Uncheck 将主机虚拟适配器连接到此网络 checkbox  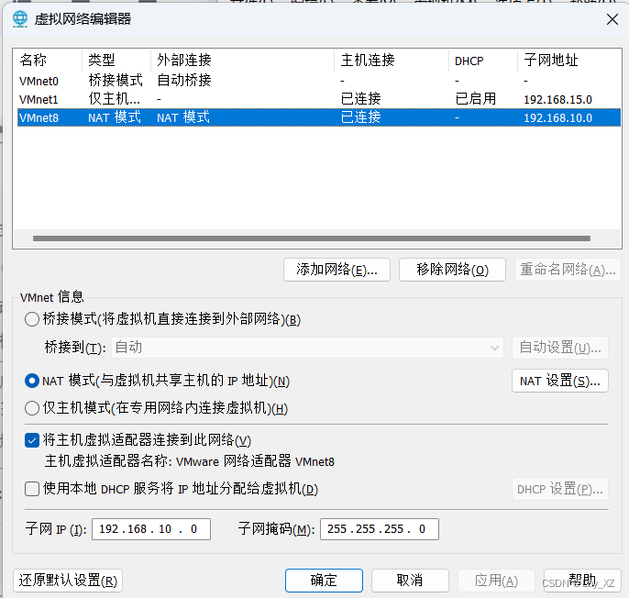pos(32,440)
